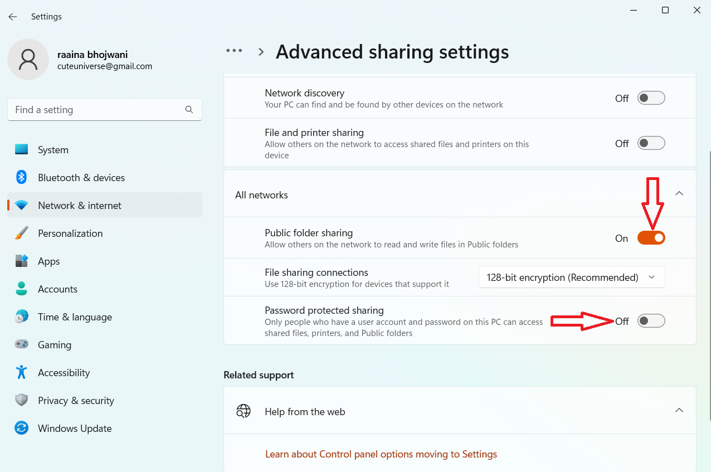This screenshot has height=472, width=711.
Task: Enable the Network discovery toggle
Action: pos(651,98)
